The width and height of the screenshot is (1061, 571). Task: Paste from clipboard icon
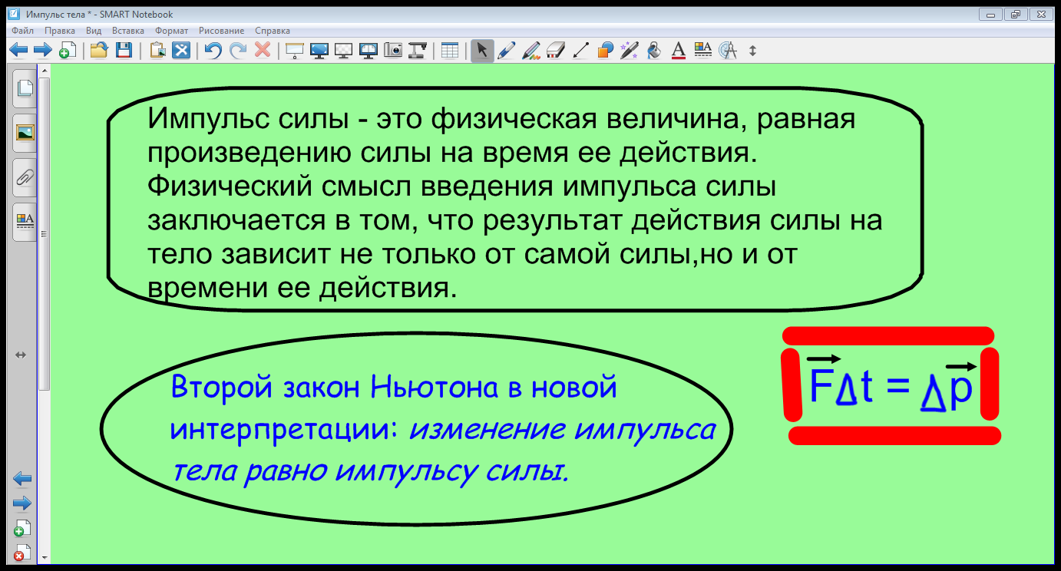click(x=157, y=51)
